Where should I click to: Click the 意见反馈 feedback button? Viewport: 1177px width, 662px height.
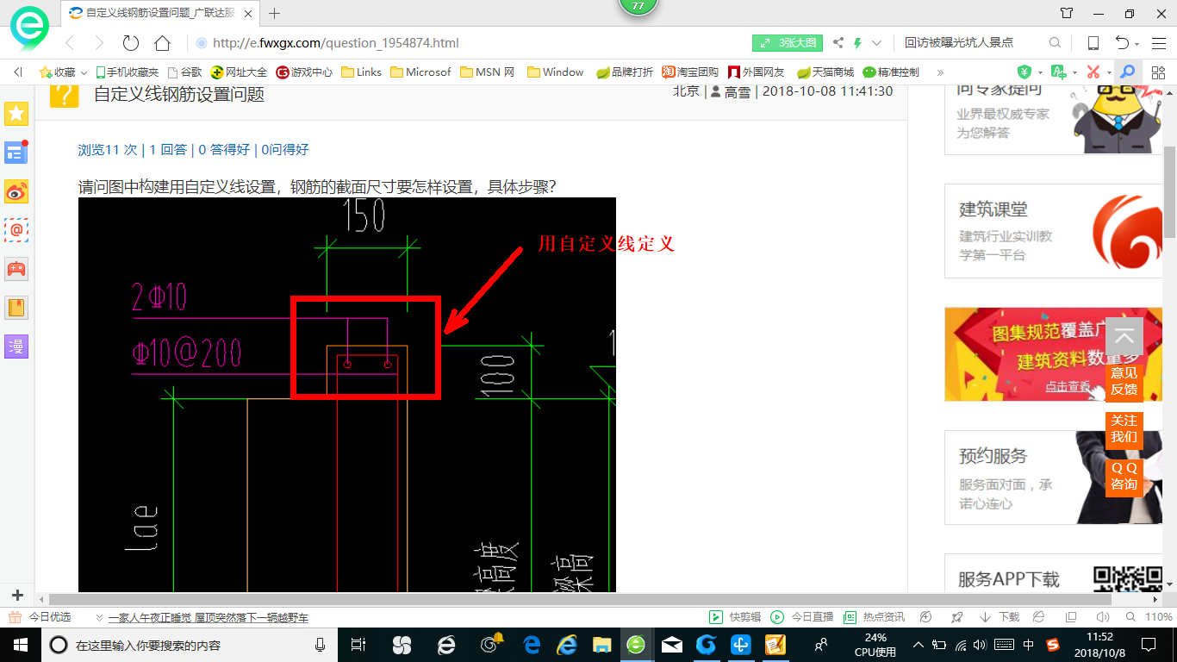(1124, 381)
